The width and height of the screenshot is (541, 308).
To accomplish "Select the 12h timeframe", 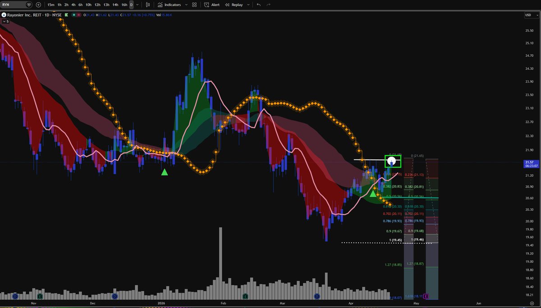I will coord(97,5).
